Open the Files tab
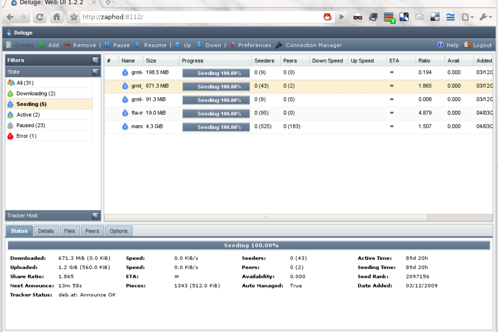Viewport: 498px width, 332px height. click(69, 231)
